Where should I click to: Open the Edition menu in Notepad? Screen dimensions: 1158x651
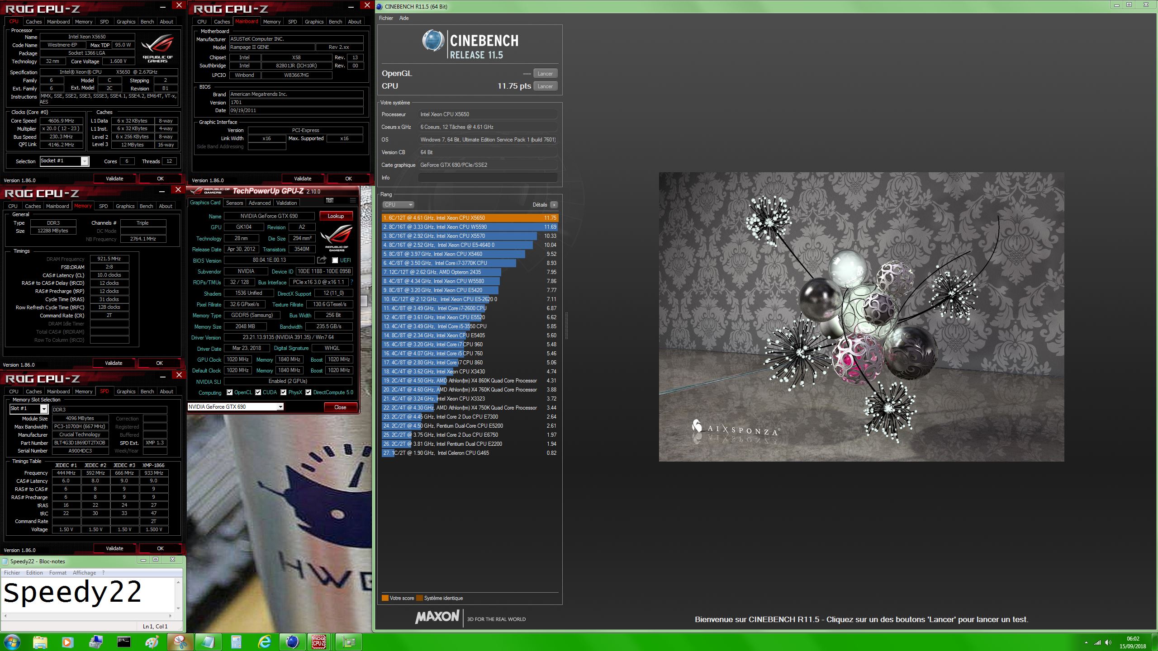click(34, 573)
